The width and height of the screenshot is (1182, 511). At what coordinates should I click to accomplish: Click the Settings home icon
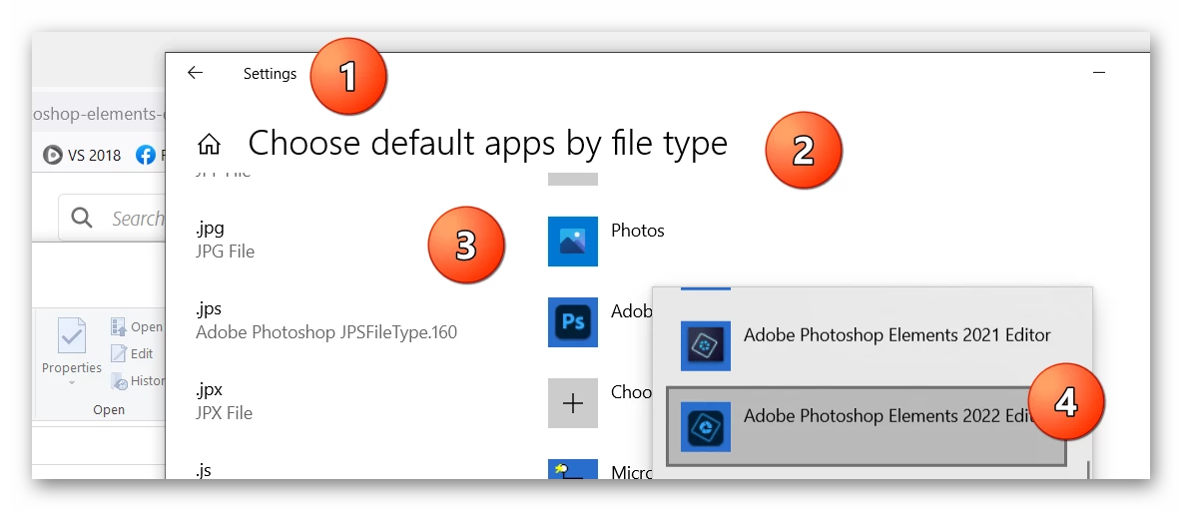(x=208, y=144)
